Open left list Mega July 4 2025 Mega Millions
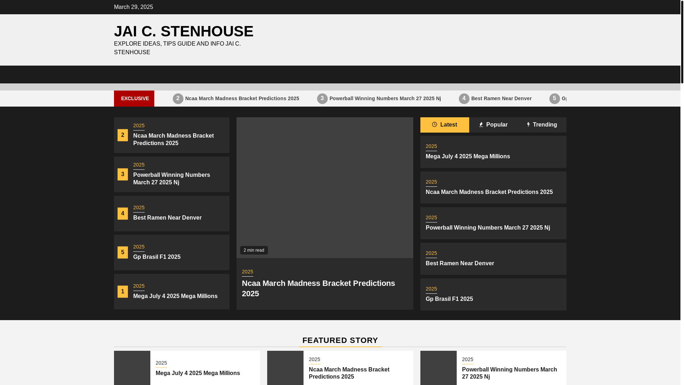The height and width of the screenshot is (385, 684). coord(175,296)
